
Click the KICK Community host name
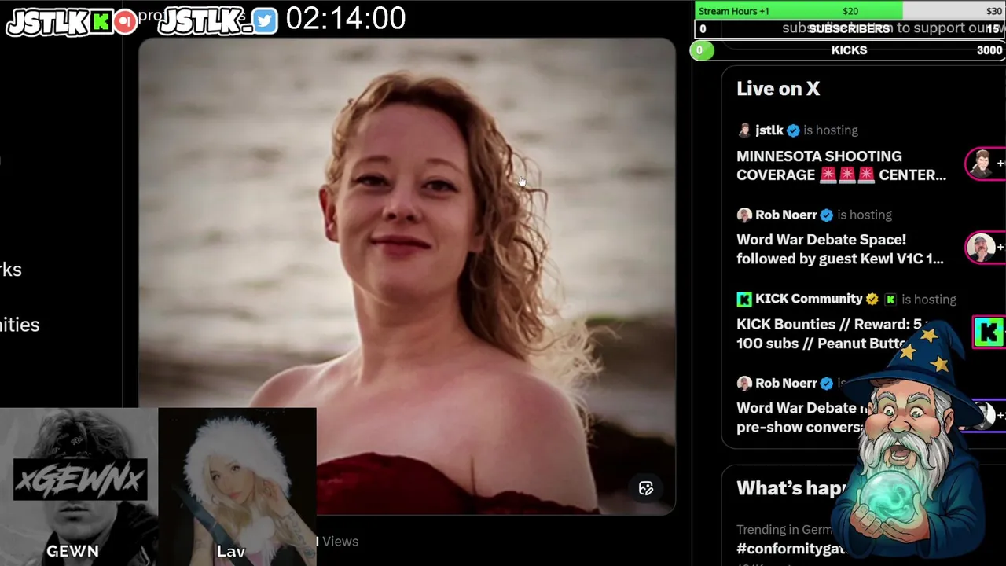[x=809, y=299]
